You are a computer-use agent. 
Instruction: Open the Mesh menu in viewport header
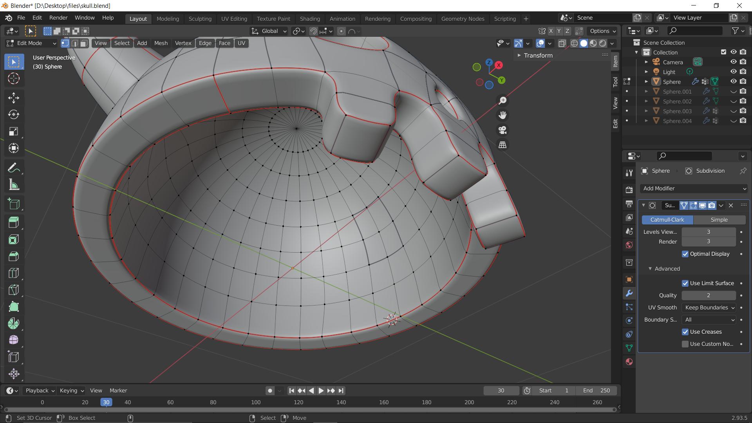pos(161,43)
